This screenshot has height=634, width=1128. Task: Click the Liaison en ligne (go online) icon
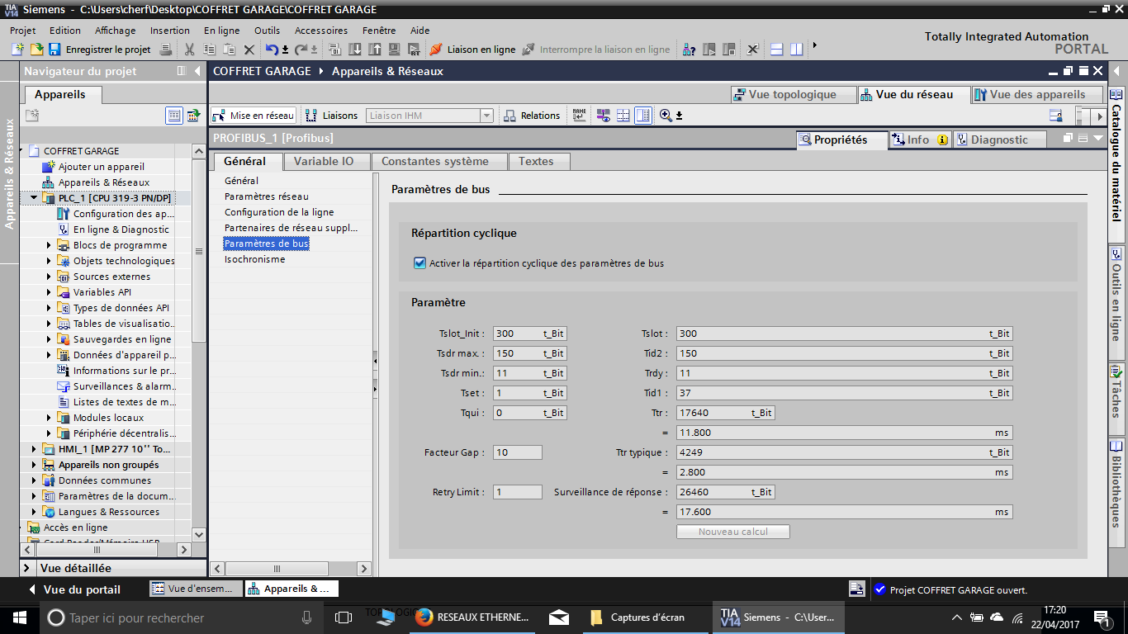tap(436, 50)
